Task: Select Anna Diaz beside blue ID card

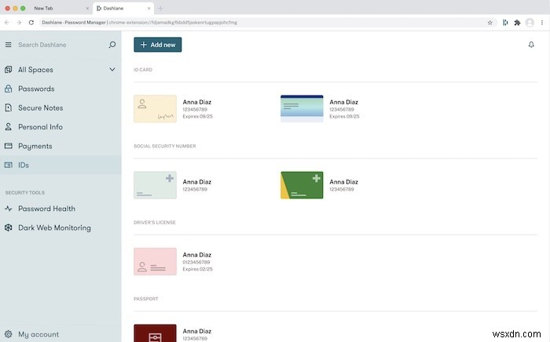Action: pos(344,102)
